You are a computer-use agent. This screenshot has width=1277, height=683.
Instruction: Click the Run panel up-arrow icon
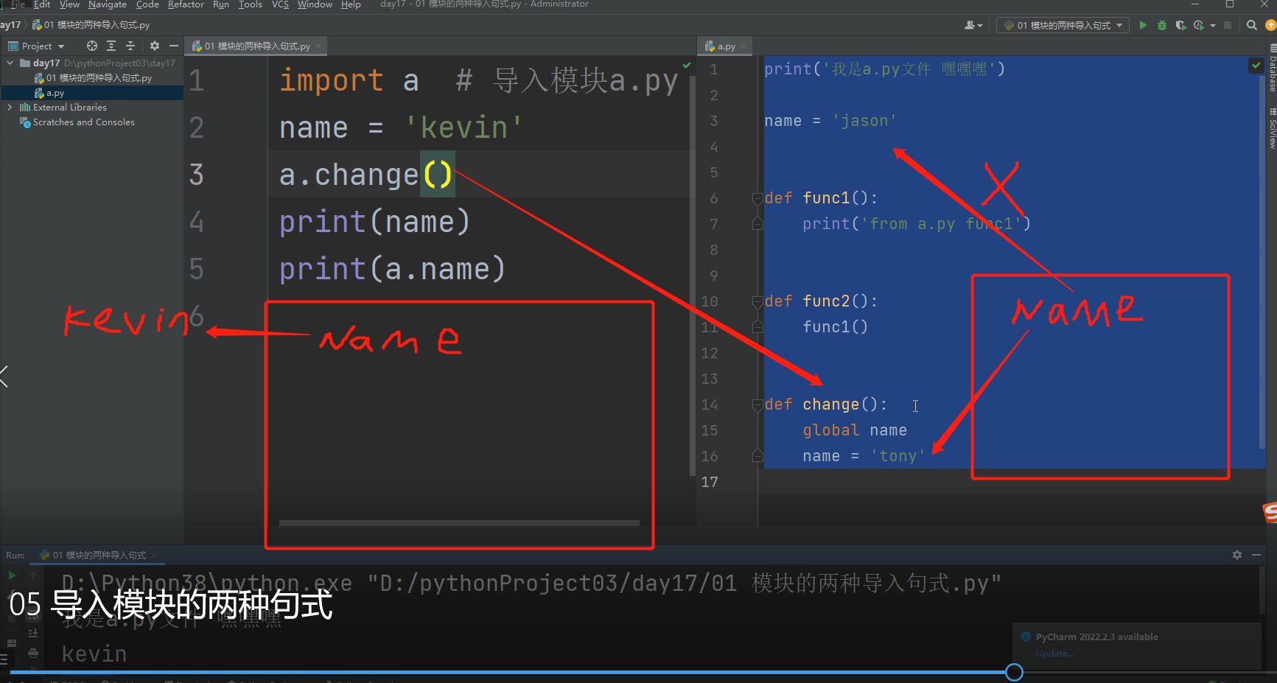33,575
